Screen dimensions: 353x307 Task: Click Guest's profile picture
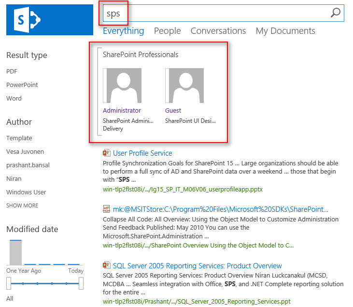(184, 86)
